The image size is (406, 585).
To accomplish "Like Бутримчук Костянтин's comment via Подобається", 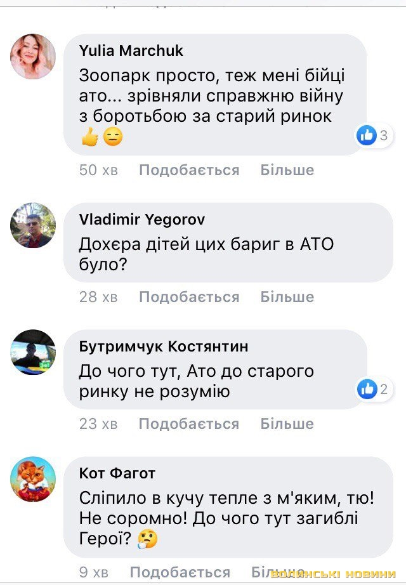I will pos(189,424).
